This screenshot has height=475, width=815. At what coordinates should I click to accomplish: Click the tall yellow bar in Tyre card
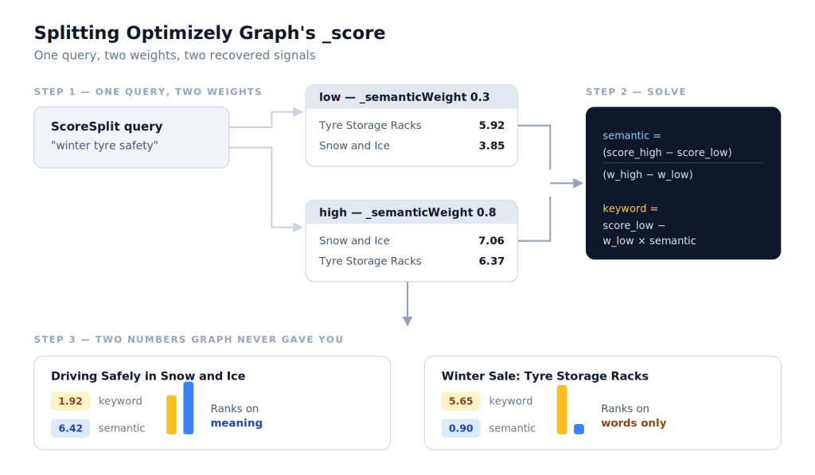point(562,410)
